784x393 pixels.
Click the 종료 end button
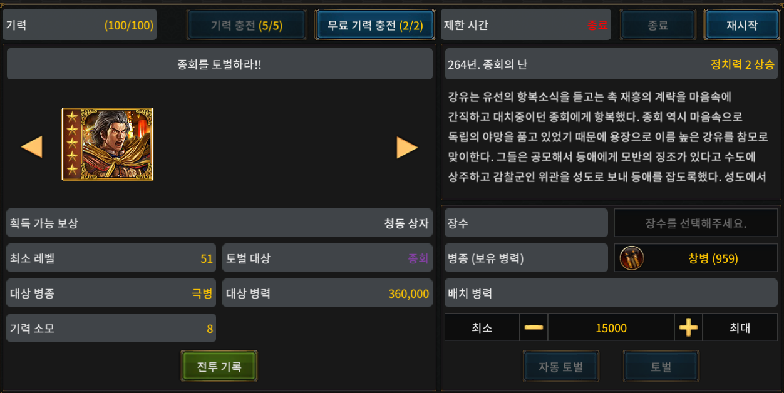tap(658, 25)
